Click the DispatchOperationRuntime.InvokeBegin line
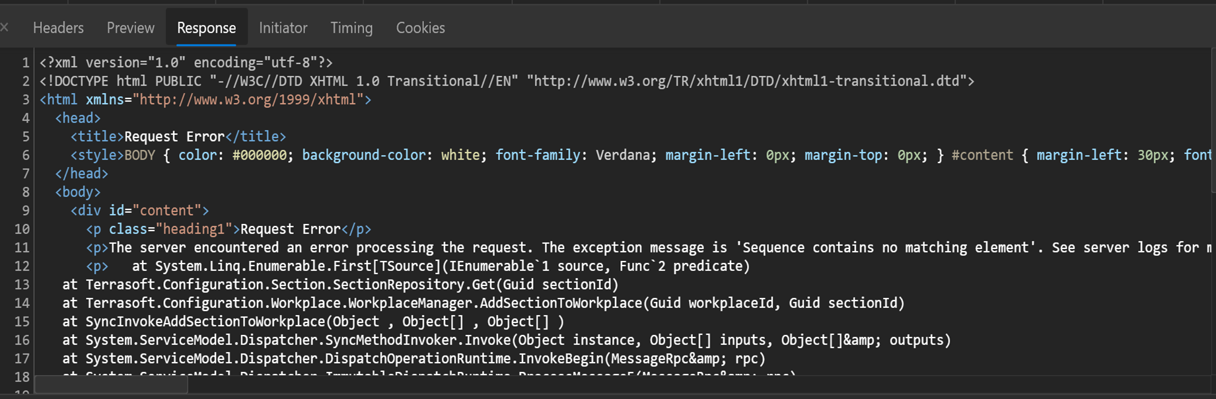1216x399 pixels. pyautogui.click(x=414, y=359)
